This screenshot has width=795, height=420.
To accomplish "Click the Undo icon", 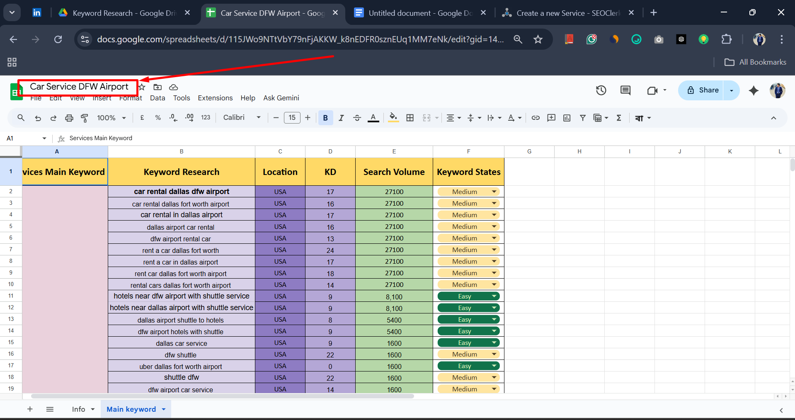I will coord(38,118).
